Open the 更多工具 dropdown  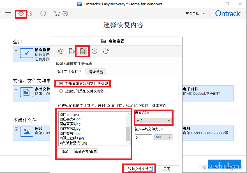tap(195, 14)
